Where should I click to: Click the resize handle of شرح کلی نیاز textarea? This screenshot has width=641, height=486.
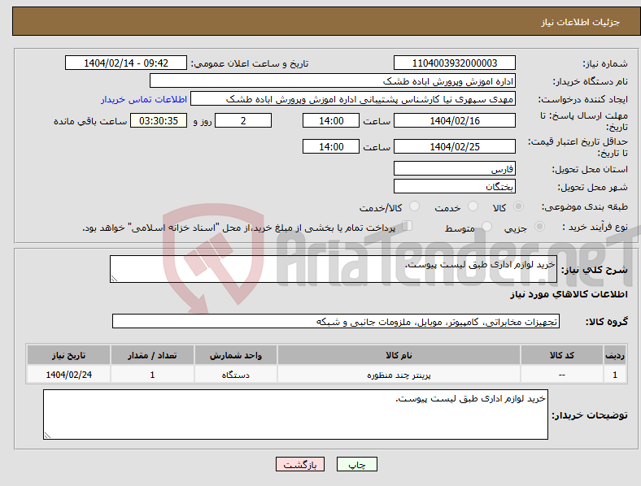[114, 279]
